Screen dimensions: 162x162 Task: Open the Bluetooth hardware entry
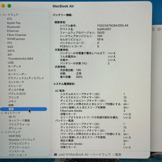pos(14,27)
